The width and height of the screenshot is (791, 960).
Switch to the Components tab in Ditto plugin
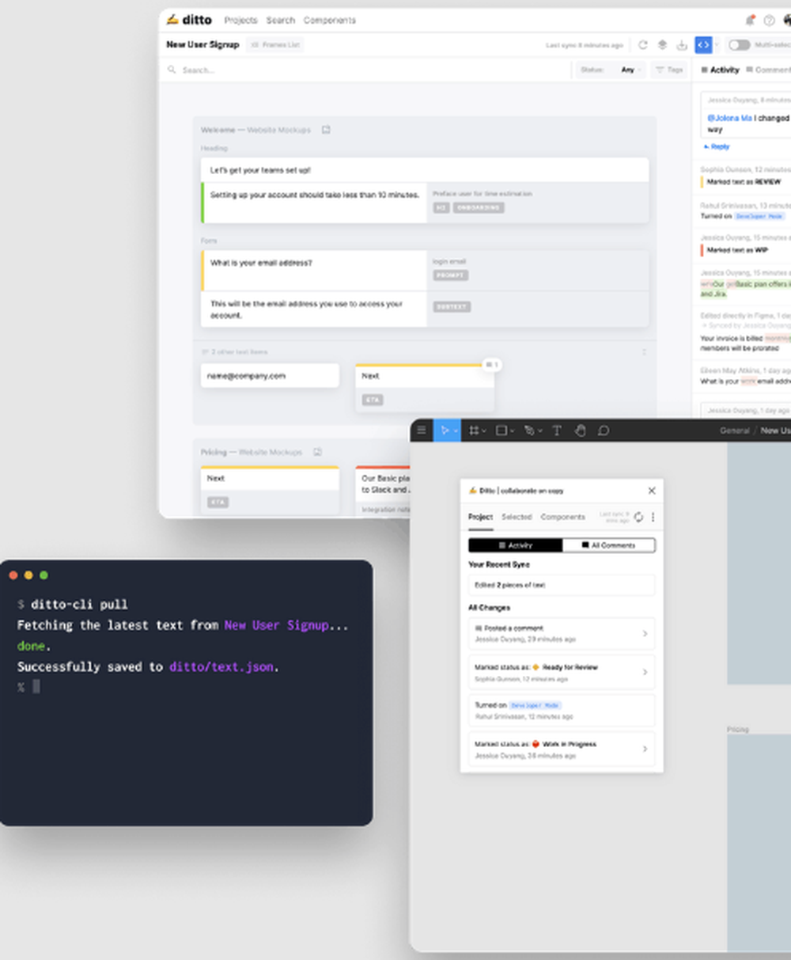(563, 517)
